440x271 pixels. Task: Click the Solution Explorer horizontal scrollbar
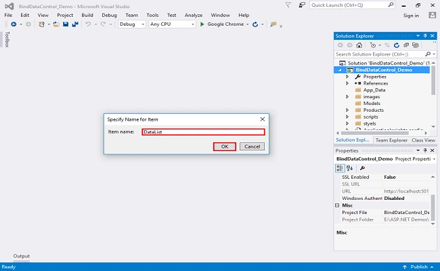pos(382,133)
